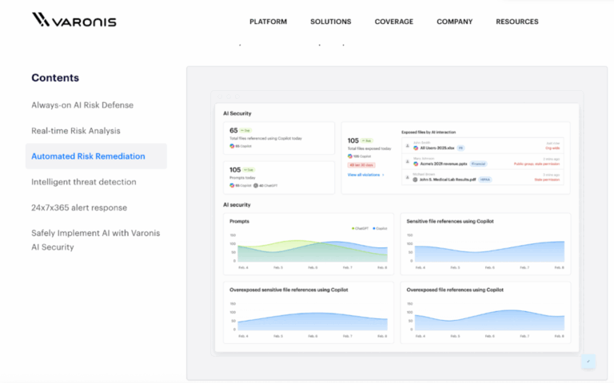614x383 pixels.
Task: Click the red 'last 30 days' badge
Action: 361,165
